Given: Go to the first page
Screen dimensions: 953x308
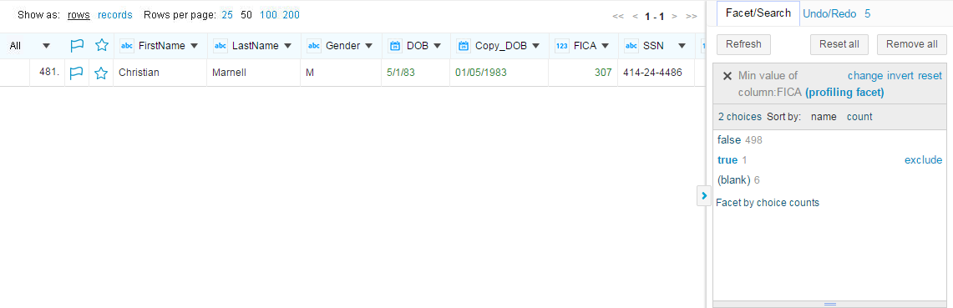Looking at the screenshot, I should click(x=617, y=17).
